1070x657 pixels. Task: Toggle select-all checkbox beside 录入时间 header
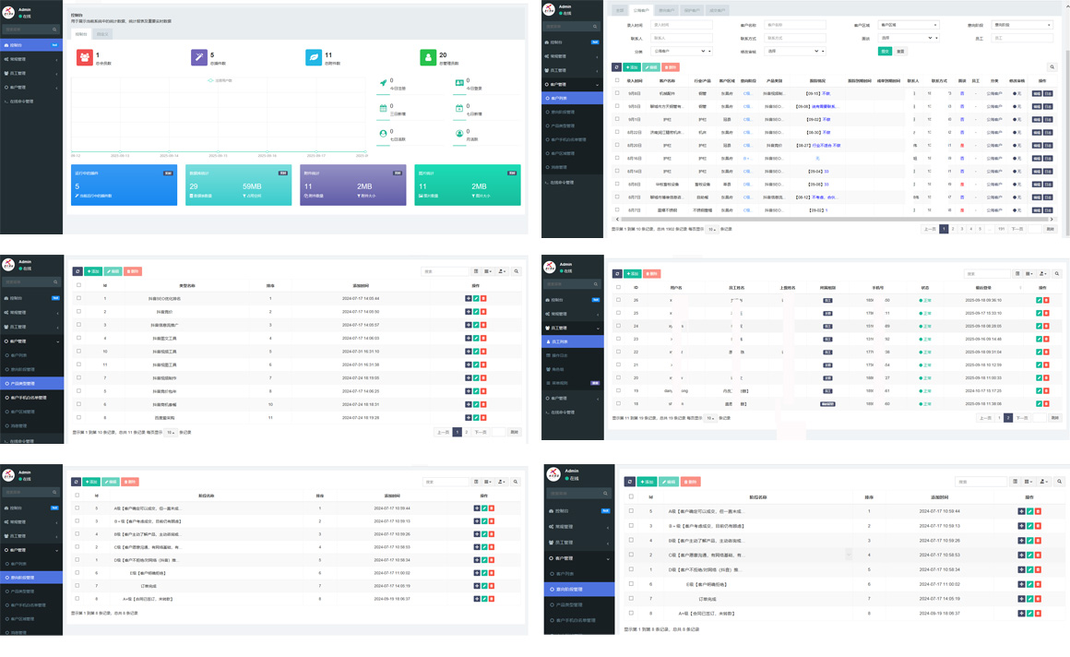618,80
